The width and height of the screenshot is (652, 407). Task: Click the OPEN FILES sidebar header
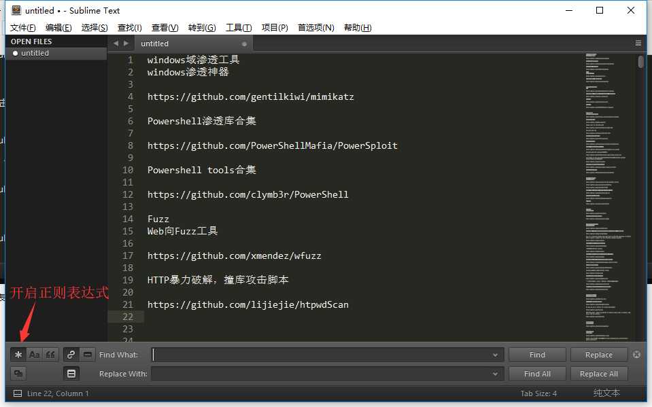tap(31, 41)
